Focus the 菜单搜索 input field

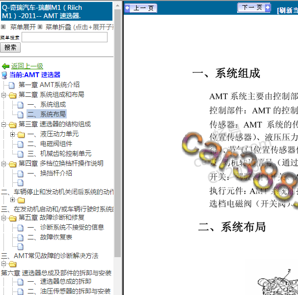point(64,37)
